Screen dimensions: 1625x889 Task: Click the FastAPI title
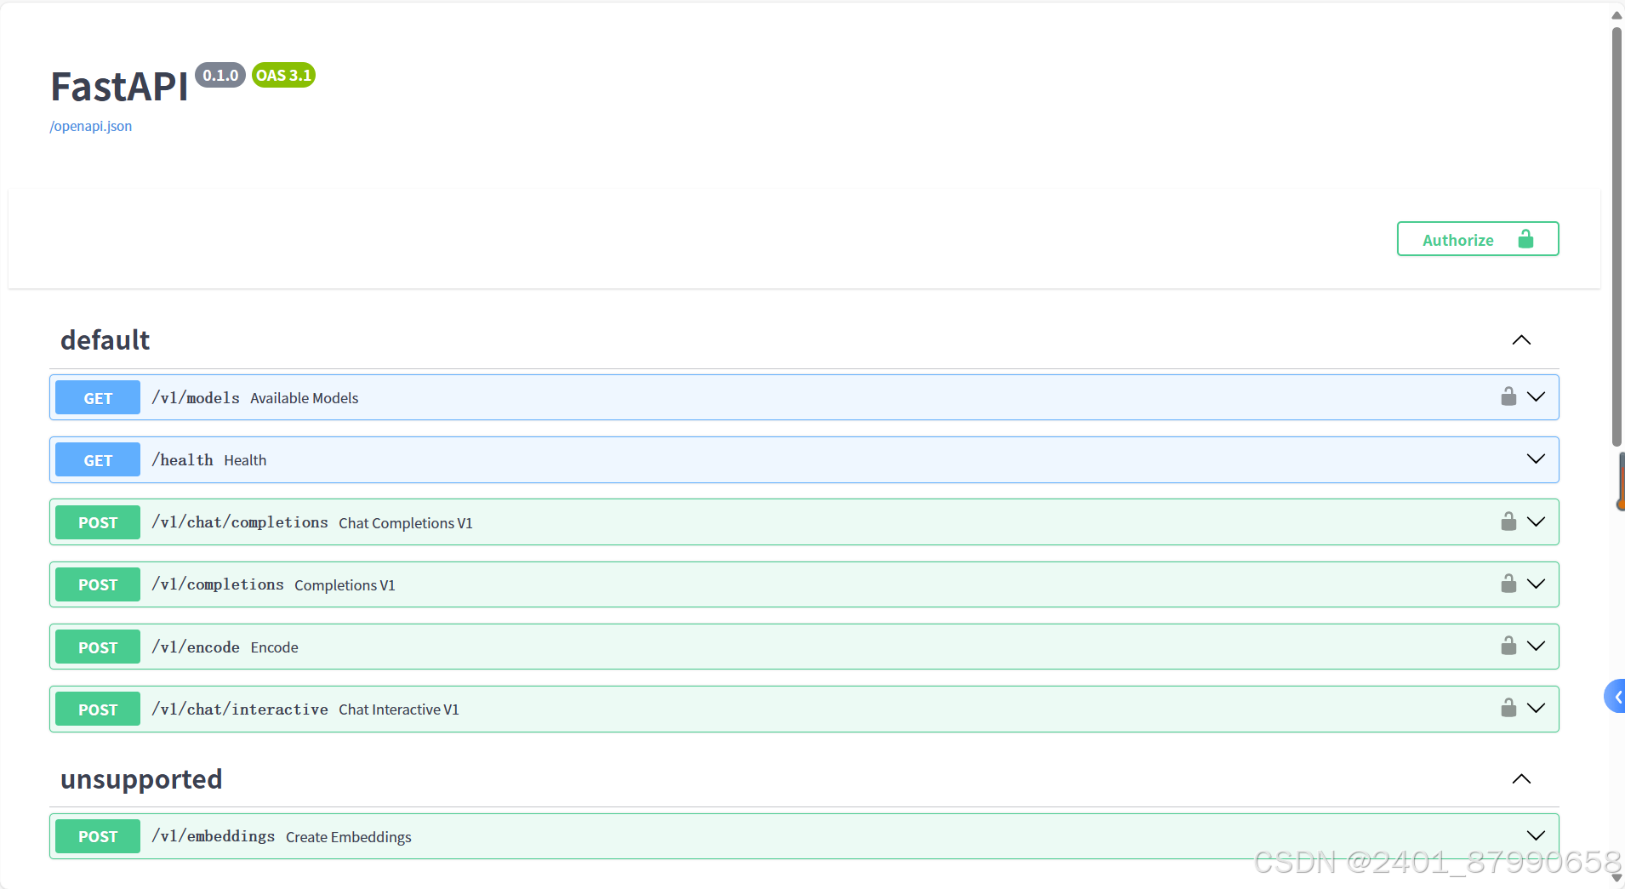[119, 87]
